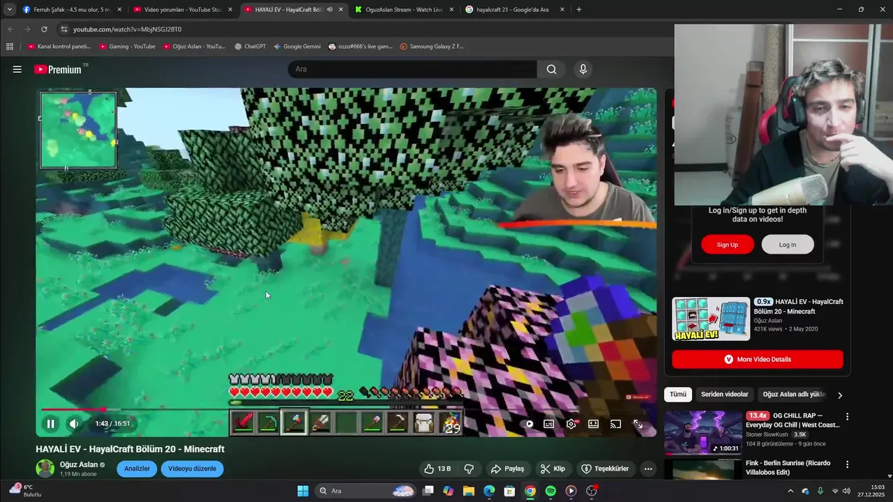The image size is (893, 502).
Task: Click the address bar URL
Action: [128, 29]
